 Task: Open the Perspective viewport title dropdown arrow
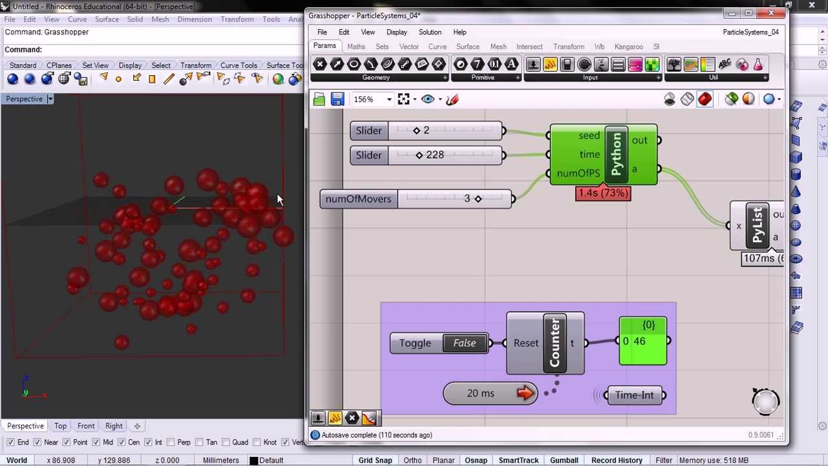tap(50, 99)
